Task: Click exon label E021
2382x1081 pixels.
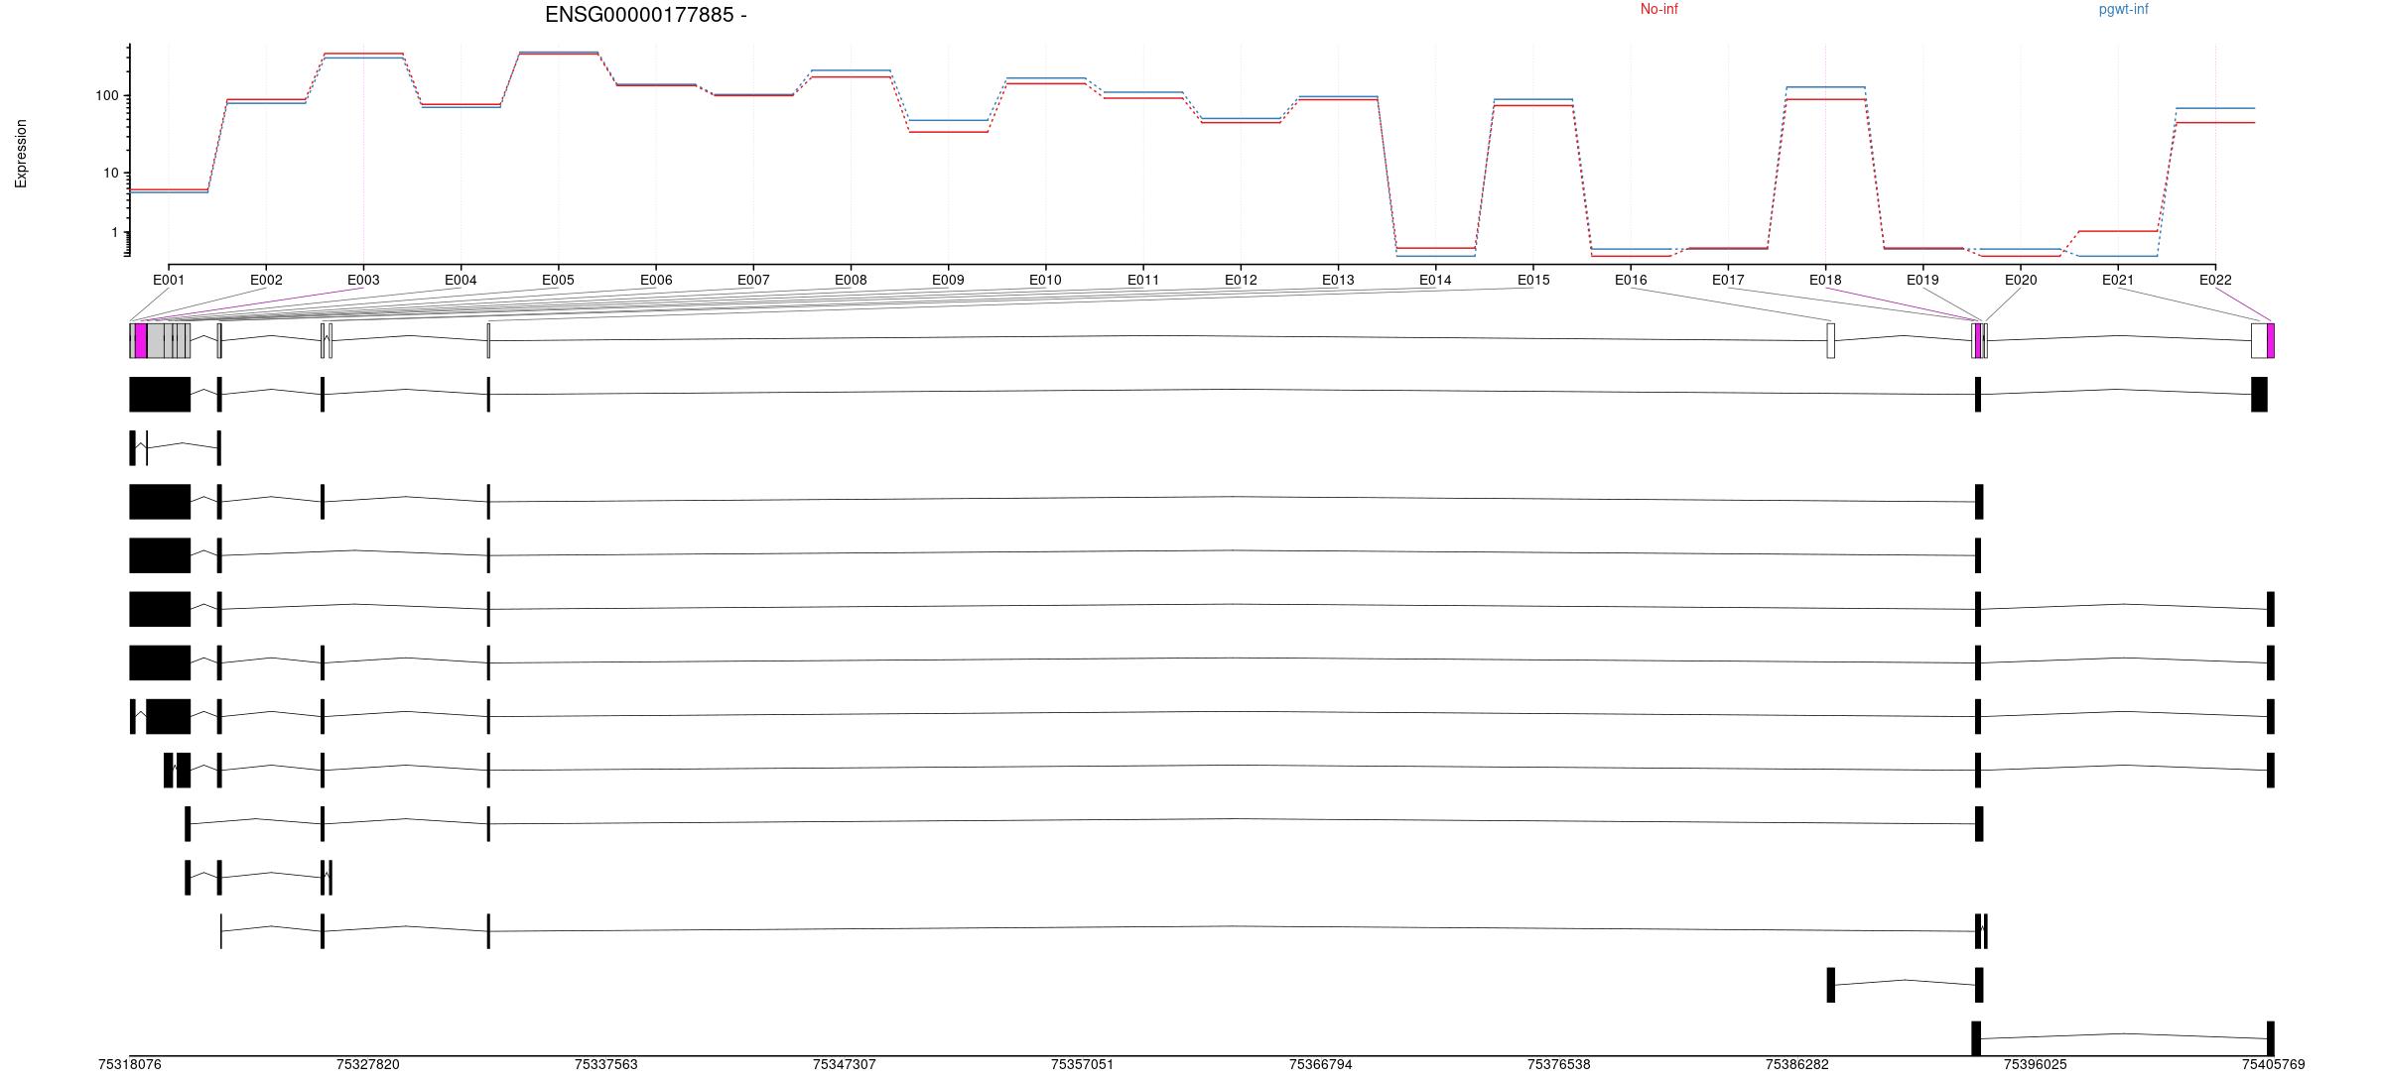Action: point(2118,280)
